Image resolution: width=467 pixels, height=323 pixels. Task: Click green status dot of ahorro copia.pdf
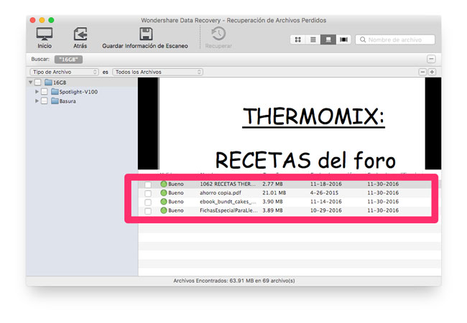click(x=164, y=193)
